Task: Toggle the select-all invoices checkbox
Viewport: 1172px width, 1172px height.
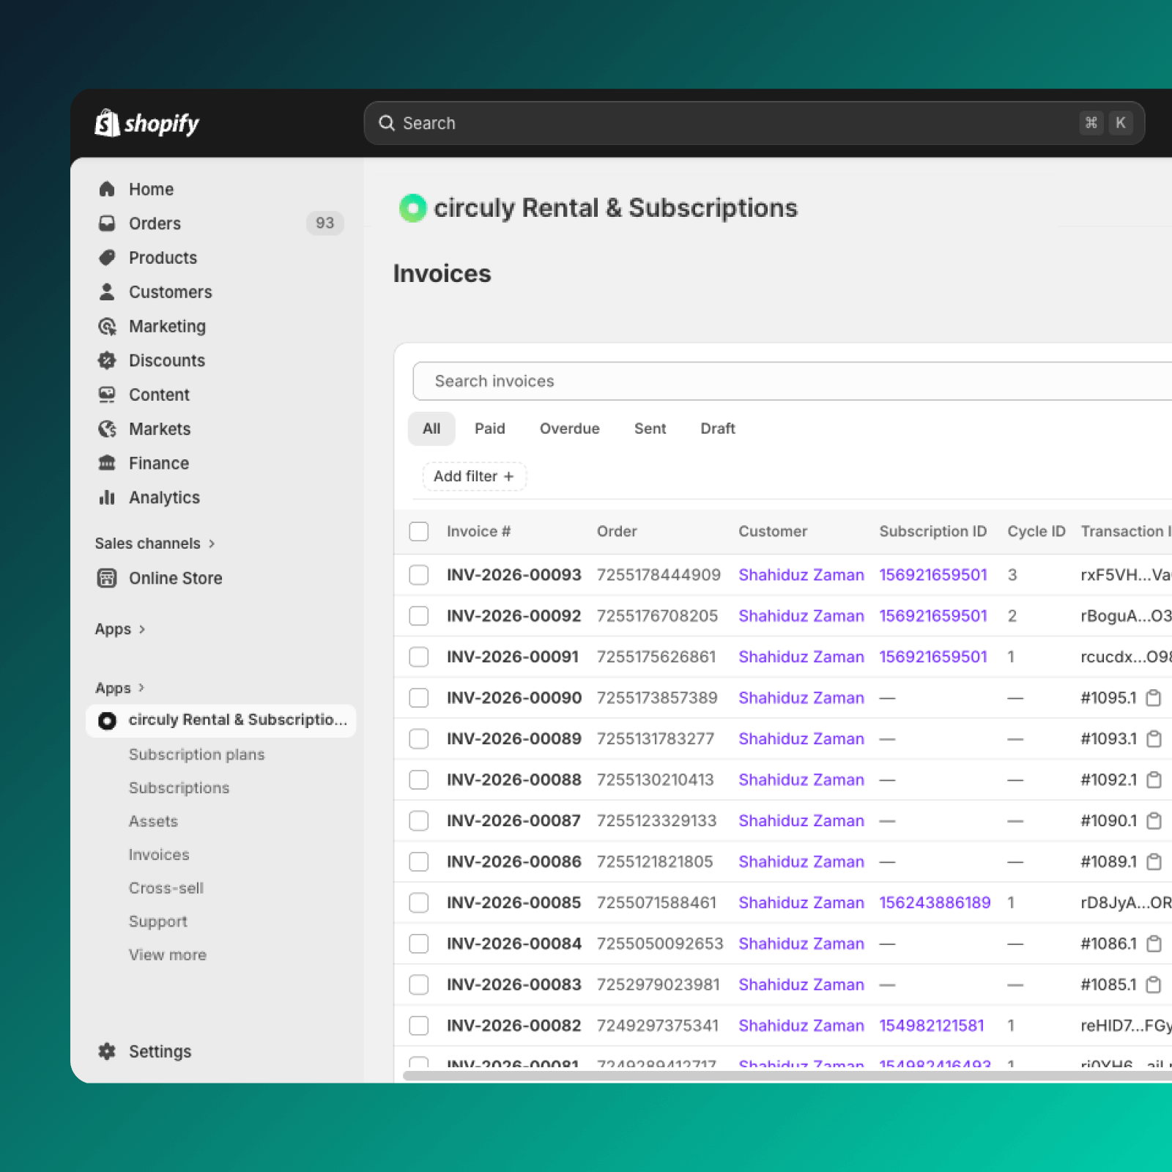Action: (x=419, y=531)
